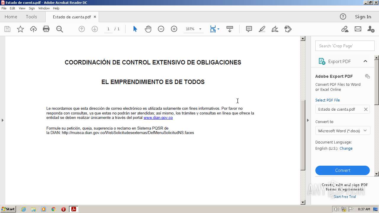Click the Search 'Crop Page' field
The image size is (379, 213).
coord(345,46)
